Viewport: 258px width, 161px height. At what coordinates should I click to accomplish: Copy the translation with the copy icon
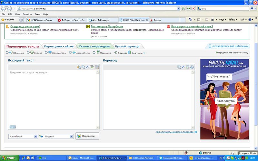(x=179, y=67)
